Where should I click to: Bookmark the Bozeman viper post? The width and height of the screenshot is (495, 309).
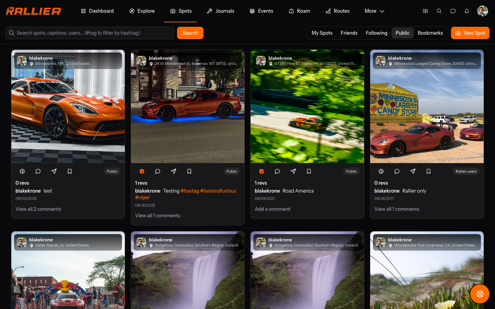(189, 171)
